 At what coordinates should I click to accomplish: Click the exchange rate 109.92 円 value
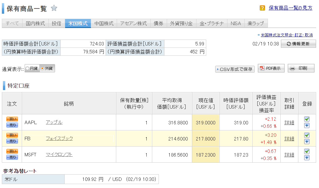(93, 179)
